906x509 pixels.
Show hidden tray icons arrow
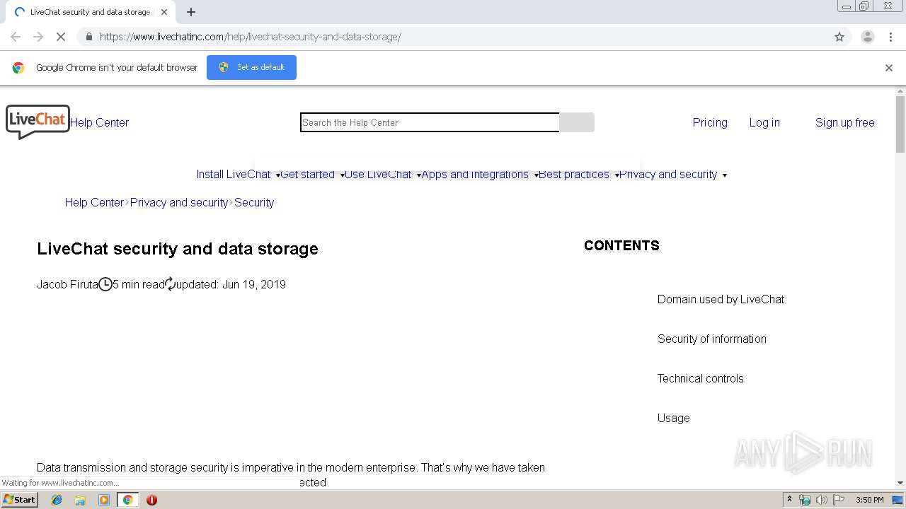click(x=789, y=500)
